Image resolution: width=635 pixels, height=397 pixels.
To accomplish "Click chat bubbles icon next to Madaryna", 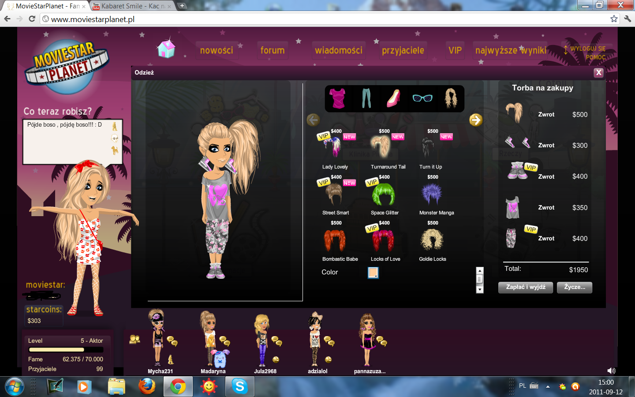I will [x=224, y=341].
